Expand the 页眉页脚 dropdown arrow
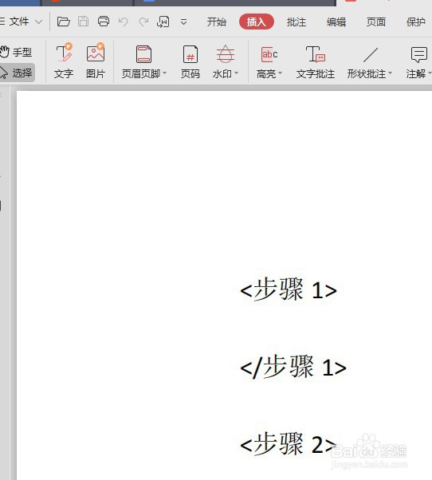432x480 pixels. [x=165, y=73]
